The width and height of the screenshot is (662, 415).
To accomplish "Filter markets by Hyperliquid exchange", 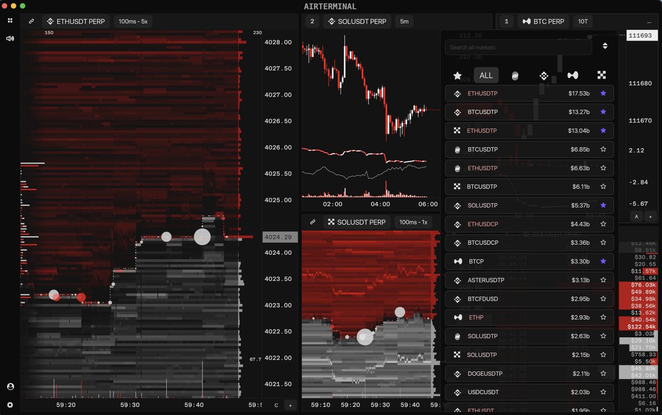I will click(x=515, y=76).
